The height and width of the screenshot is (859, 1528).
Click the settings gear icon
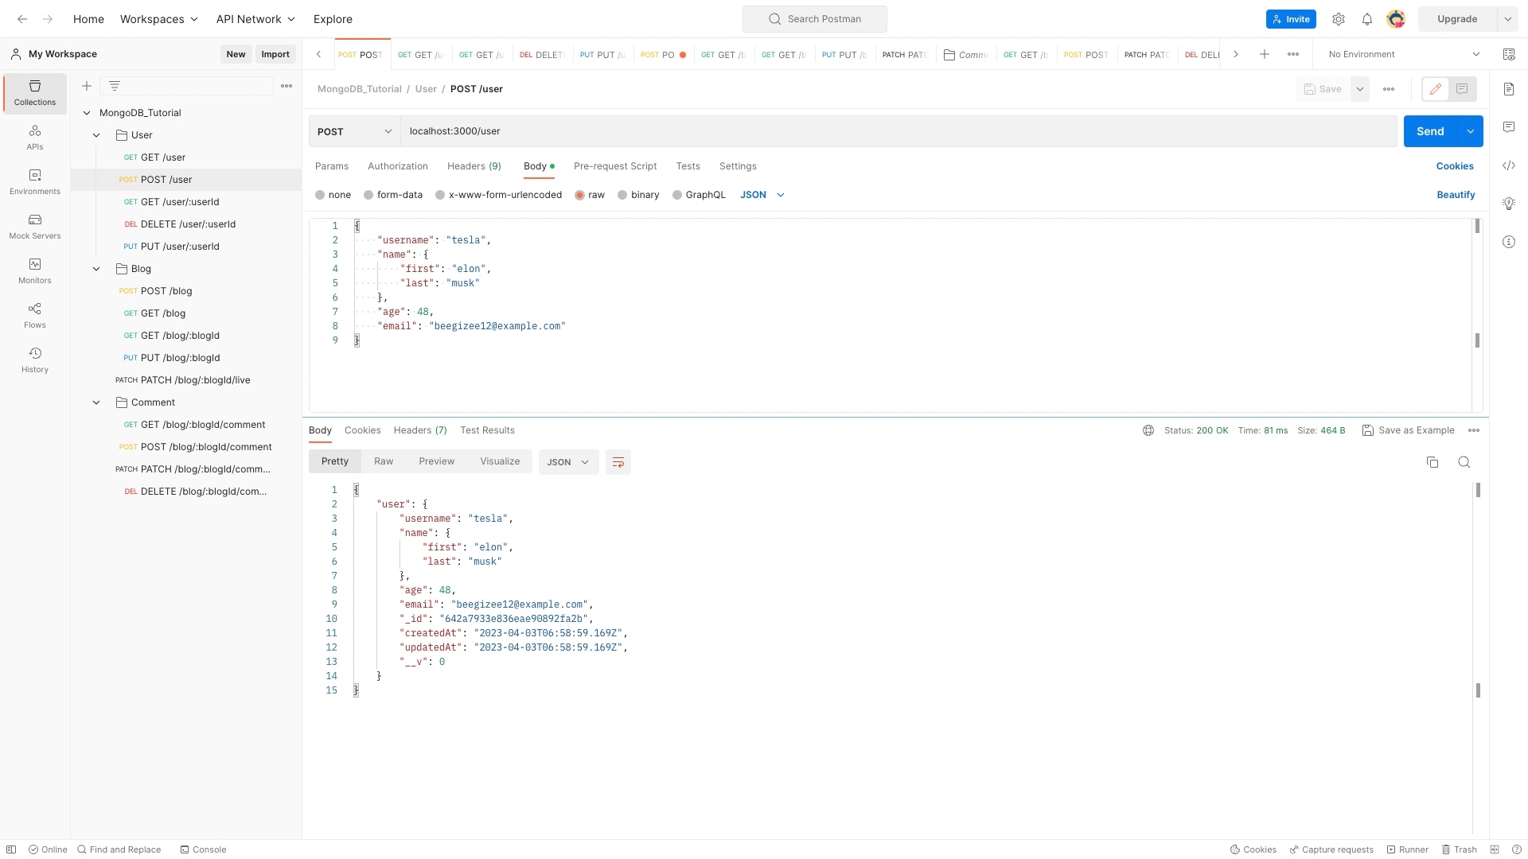(x=1339, y=19)
